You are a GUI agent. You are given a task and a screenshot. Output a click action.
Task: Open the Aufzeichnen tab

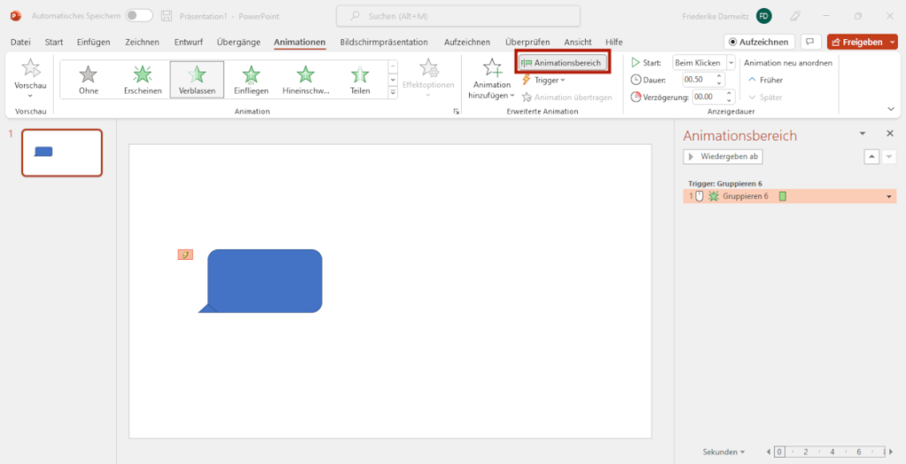(467, 42)
